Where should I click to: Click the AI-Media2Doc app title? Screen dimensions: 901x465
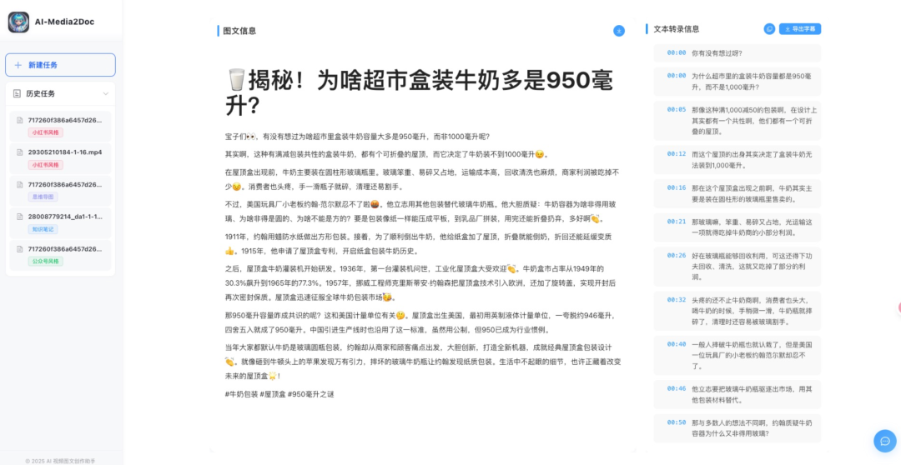coord(64,22)
